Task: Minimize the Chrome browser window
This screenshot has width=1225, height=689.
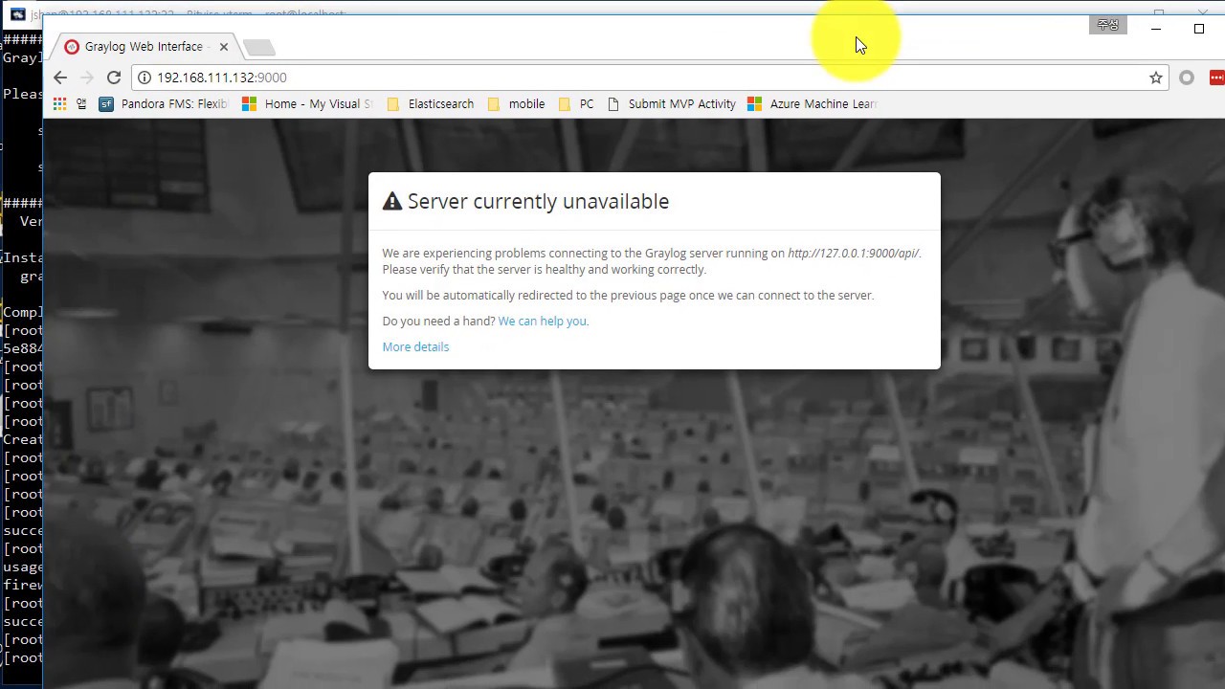Action: coord(1156,29)
